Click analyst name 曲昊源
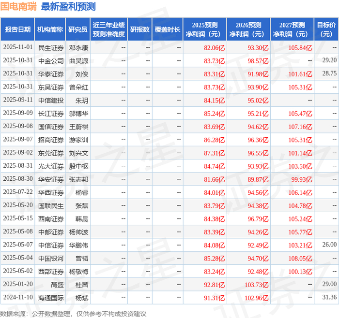Viewport: 339px width, 318px height. [x=78, y=61]
